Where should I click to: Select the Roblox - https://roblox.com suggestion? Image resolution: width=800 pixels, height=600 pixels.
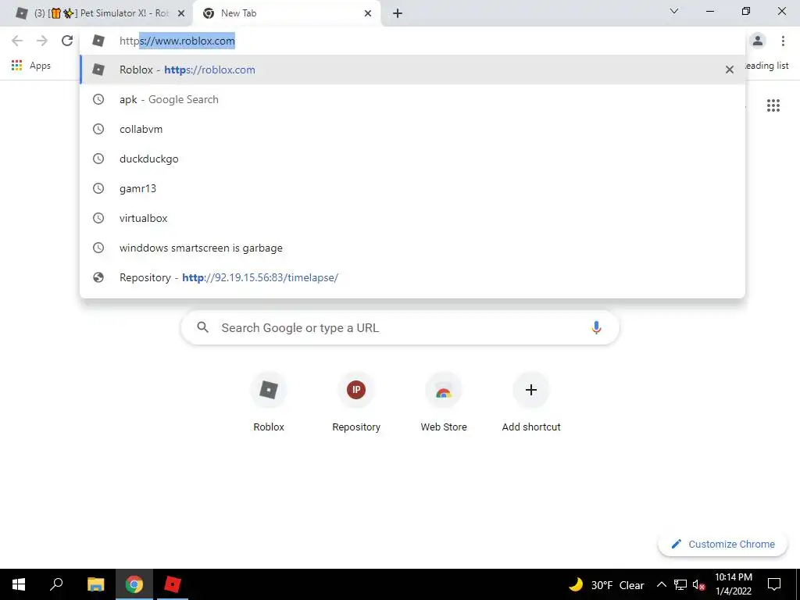pos(412,70)
